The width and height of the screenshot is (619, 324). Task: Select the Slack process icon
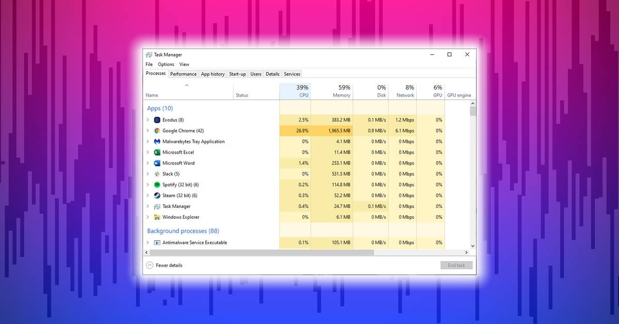157,174
